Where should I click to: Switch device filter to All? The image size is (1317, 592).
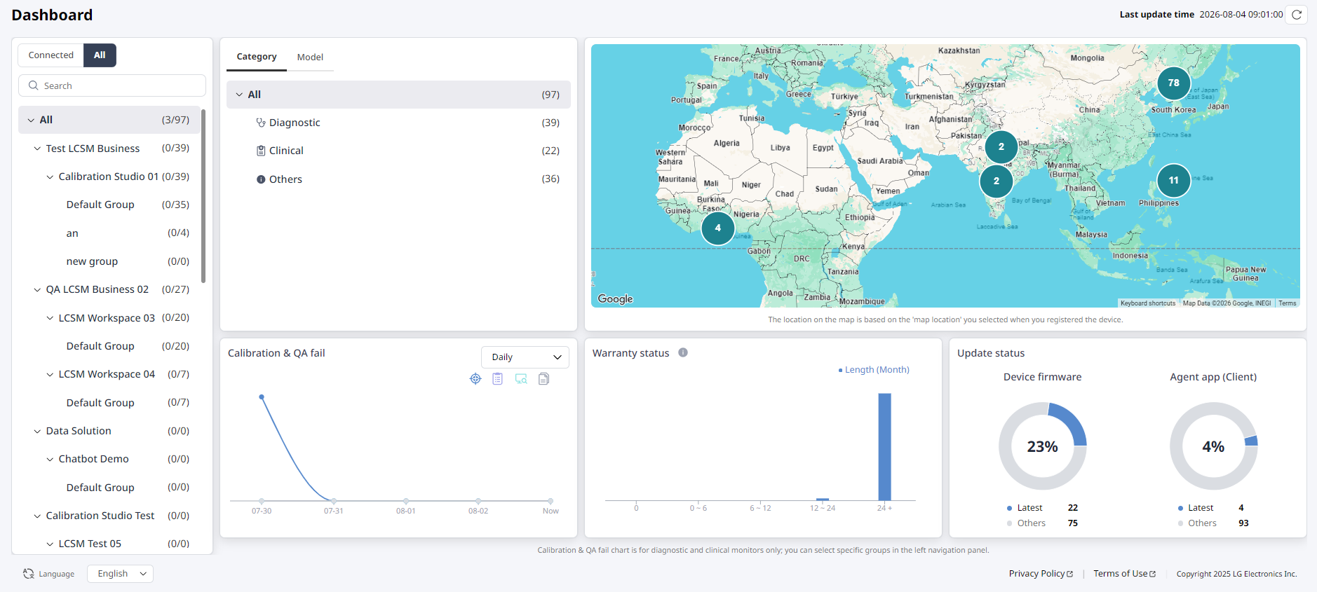pyautogui.click(x=100, y=55)
